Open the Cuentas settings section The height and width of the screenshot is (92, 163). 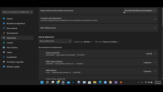pyautogui.click(x=18, y=43)
